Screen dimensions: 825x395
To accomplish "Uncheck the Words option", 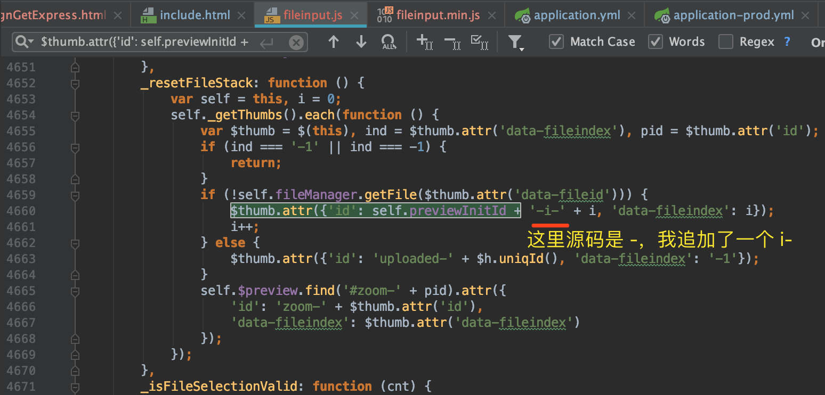I will [x=656, y=42].
